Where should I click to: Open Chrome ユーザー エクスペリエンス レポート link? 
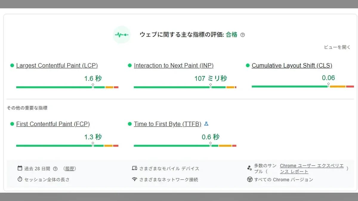point(312,169)
